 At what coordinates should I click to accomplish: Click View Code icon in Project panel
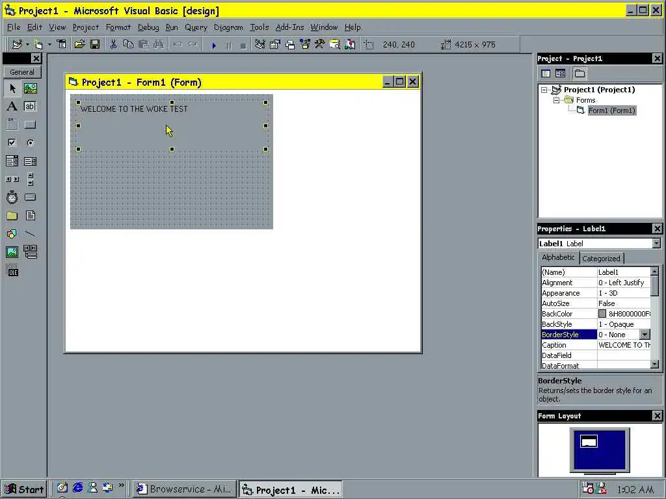pos(546,73)
